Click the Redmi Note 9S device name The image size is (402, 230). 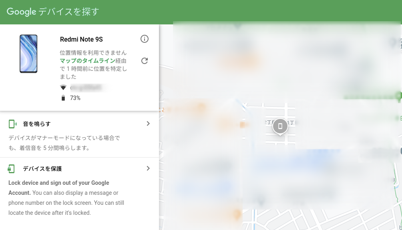point(81,40)
